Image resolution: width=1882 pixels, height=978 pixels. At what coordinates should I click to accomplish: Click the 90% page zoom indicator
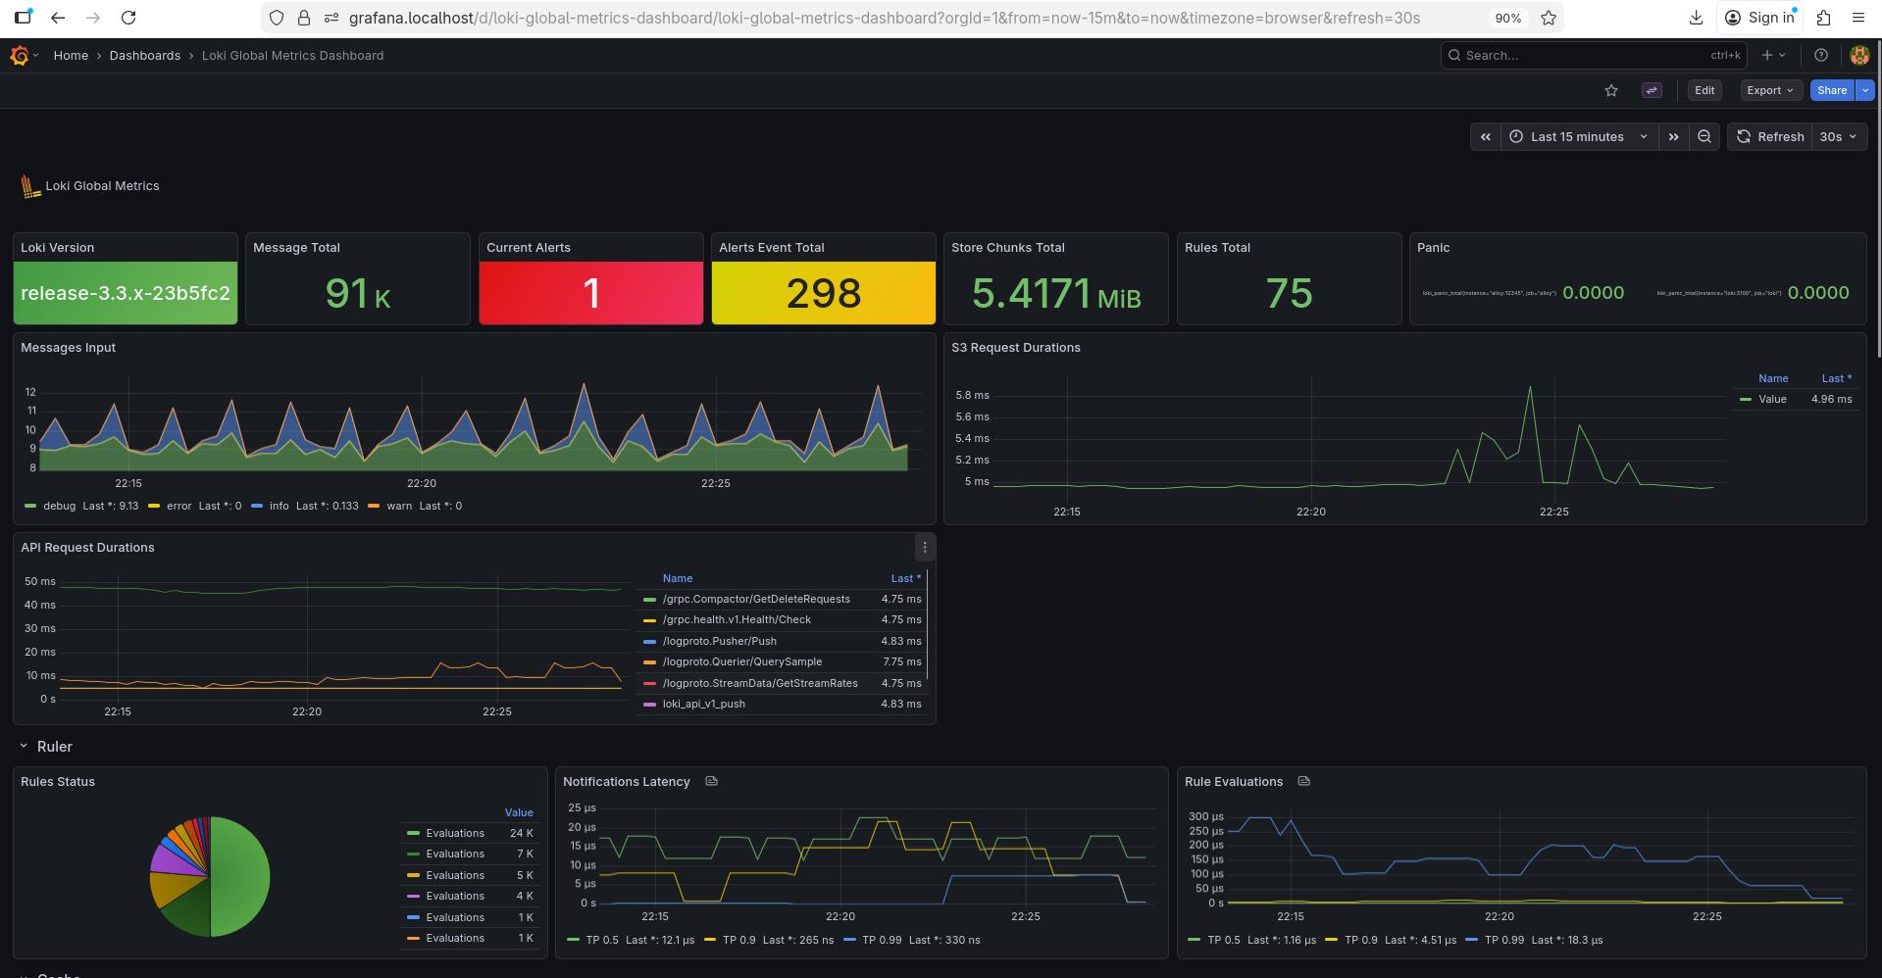[1507, 18]
